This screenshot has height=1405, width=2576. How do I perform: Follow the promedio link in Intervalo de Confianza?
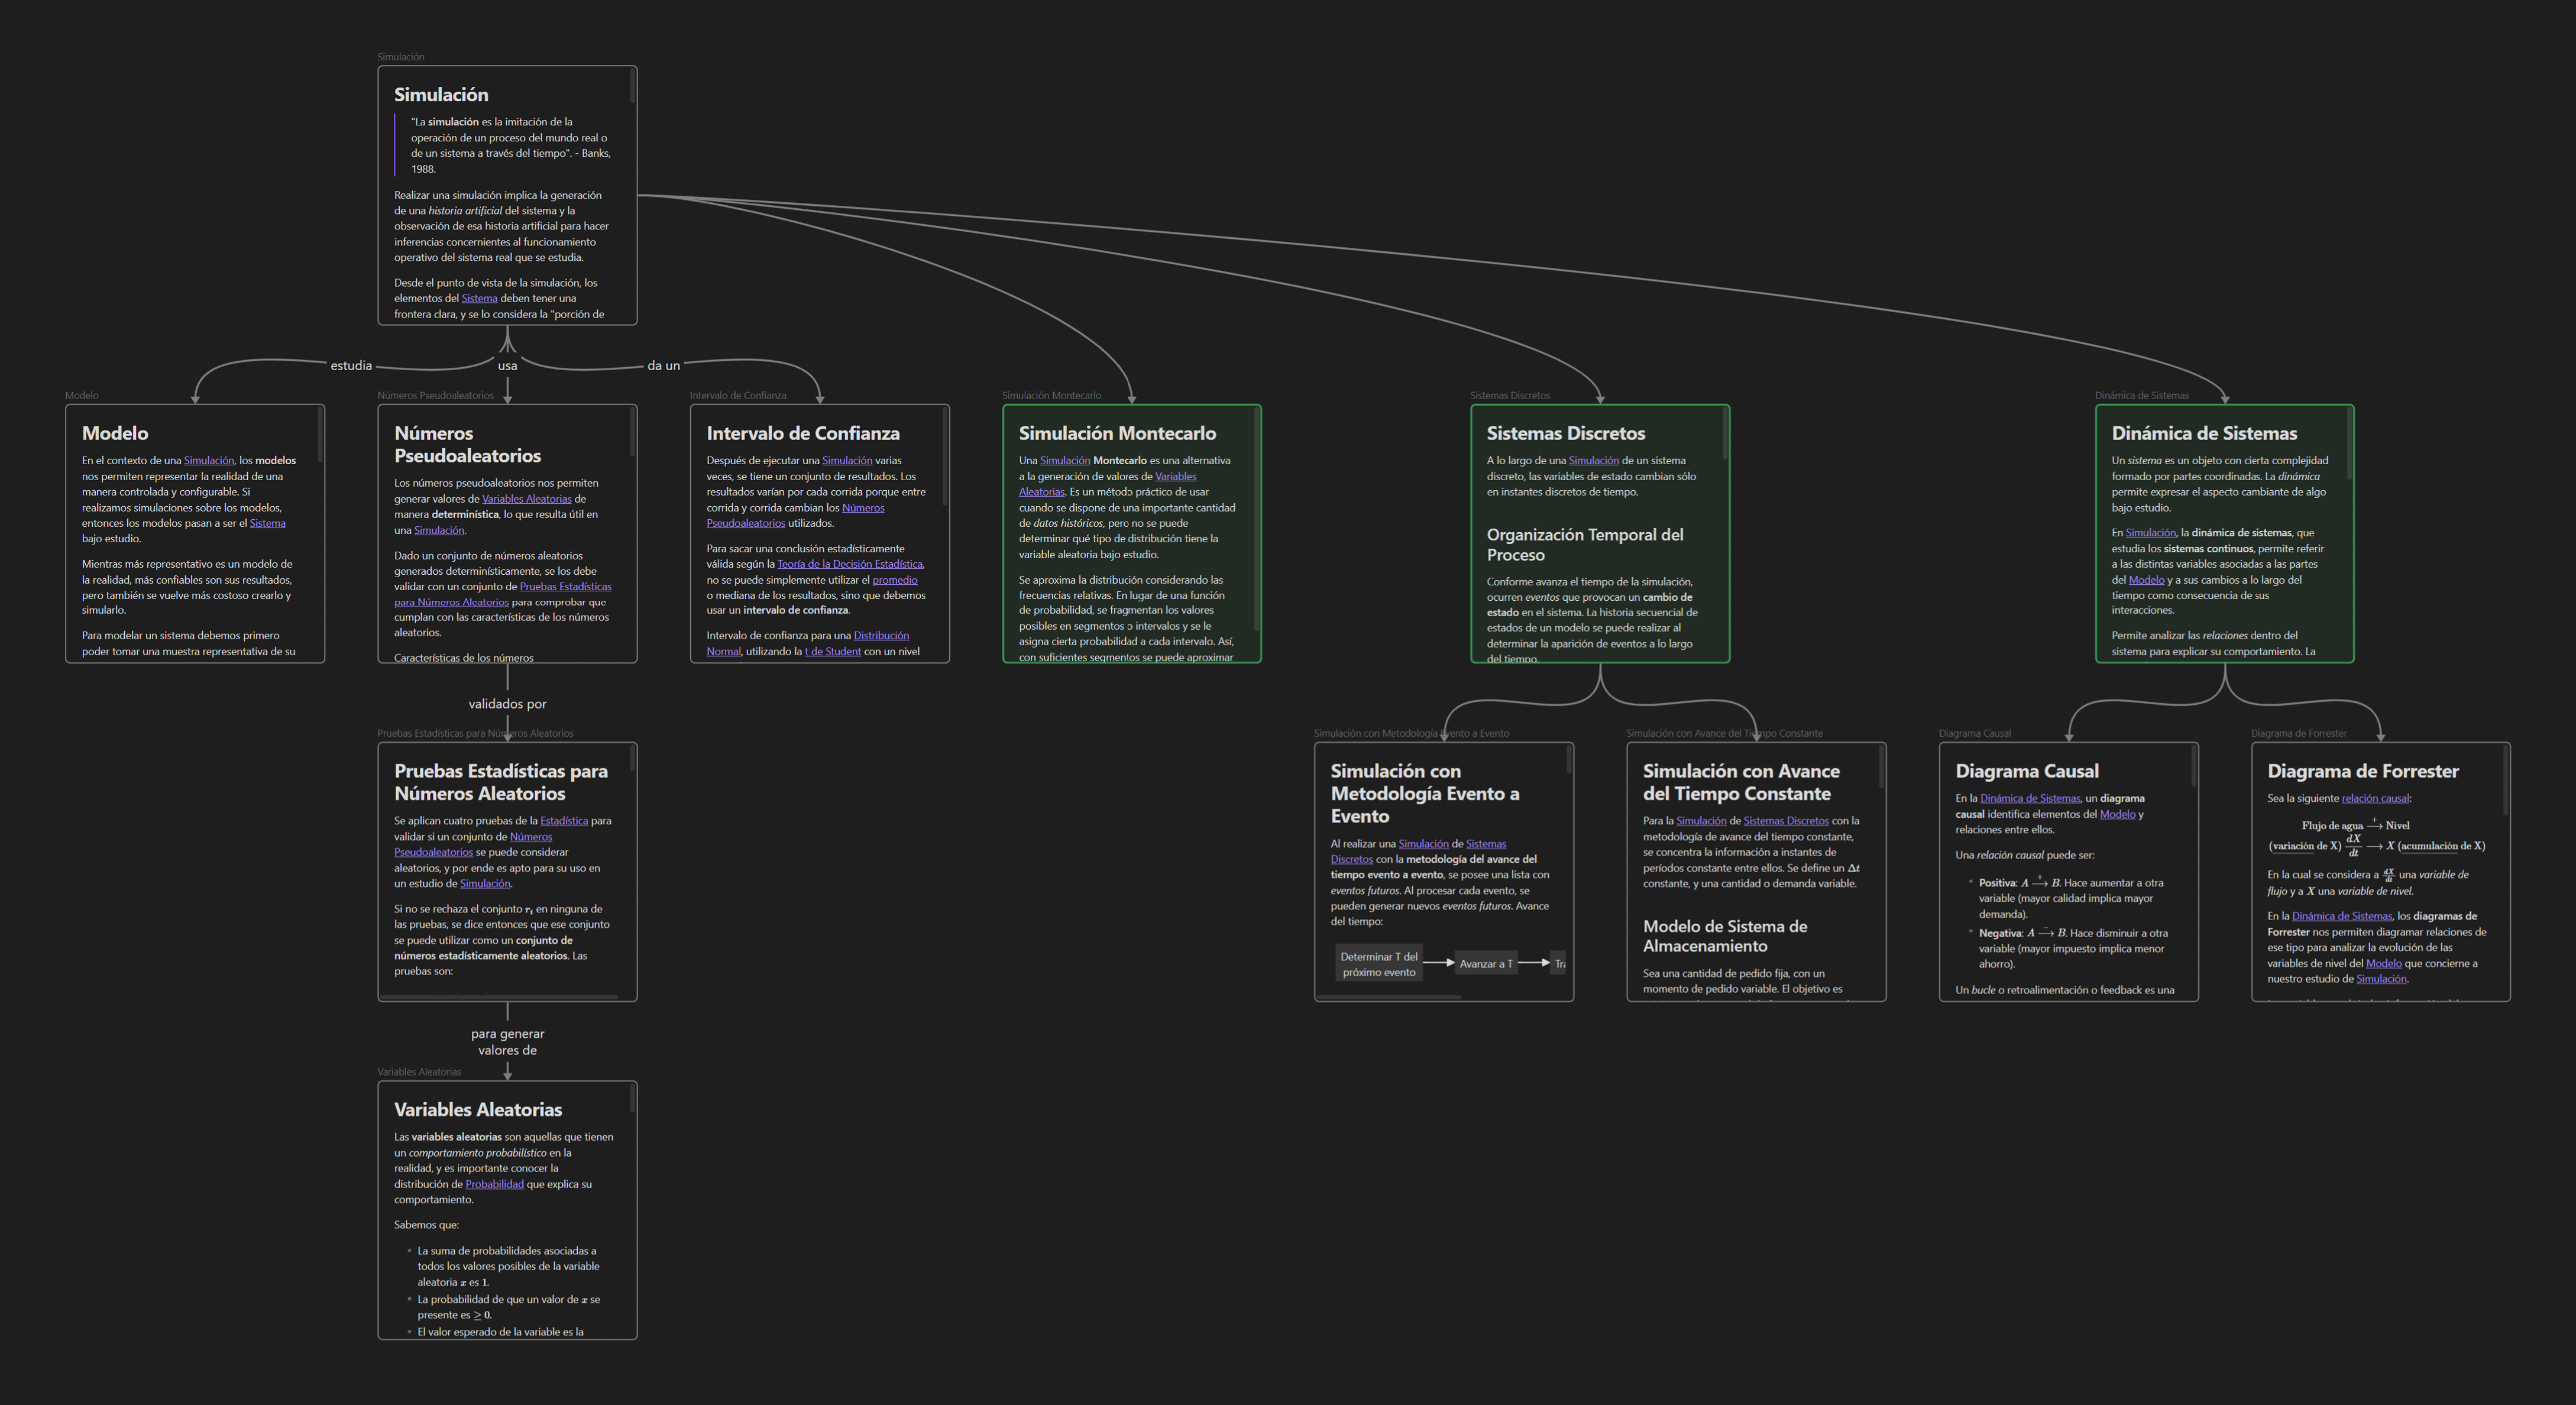coord(895,580)
